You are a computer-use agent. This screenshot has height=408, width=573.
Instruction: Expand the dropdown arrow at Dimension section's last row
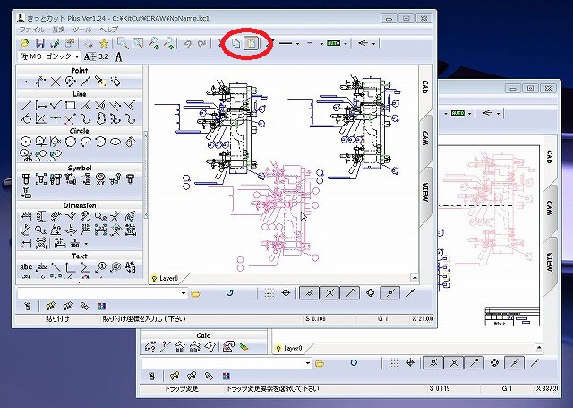point(86,244)
